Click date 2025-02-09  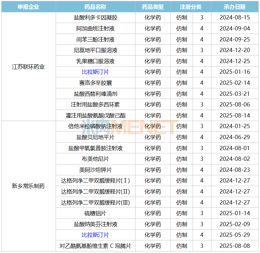[235, 224]
